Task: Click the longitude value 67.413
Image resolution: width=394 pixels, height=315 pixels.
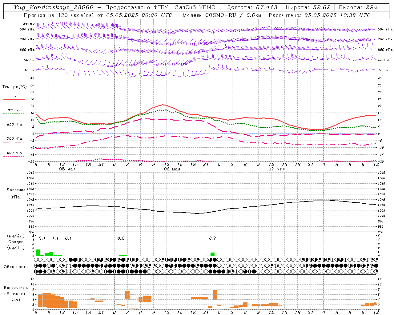Action: tap(267, 7)
